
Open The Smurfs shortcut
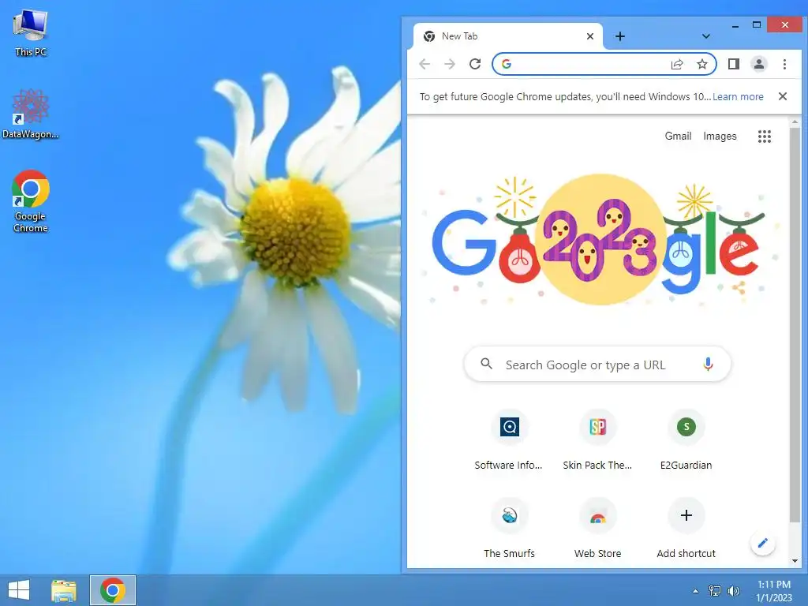pos(509,528)
